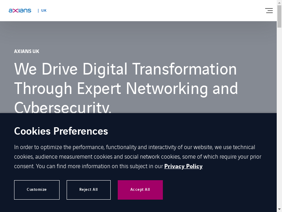Select the UK region label
The height and width of the screenshot is (212, 282).
(44, 11)
